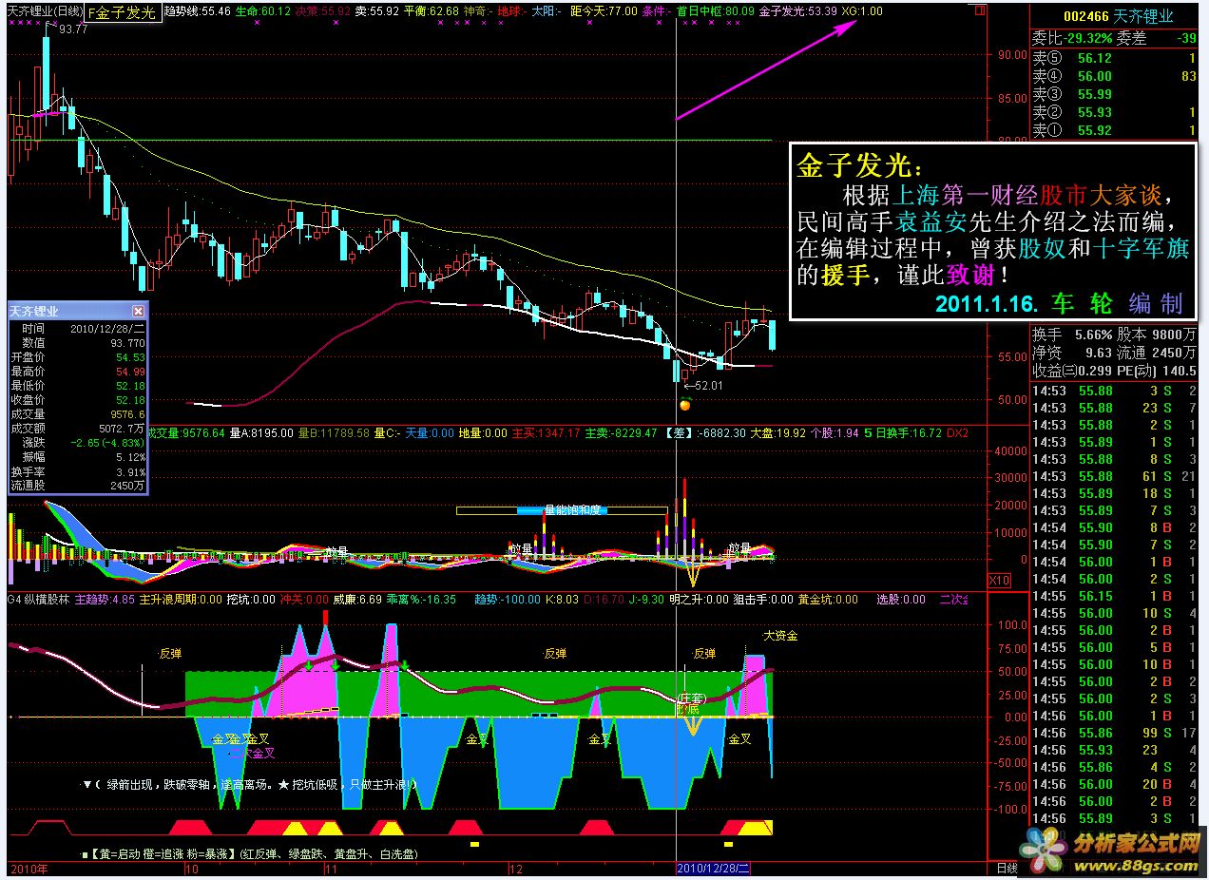The width and height of the screenshot is (1209, 880).
Task: Click the 大资金 label on the lower chart
Action: pos(780,635)
